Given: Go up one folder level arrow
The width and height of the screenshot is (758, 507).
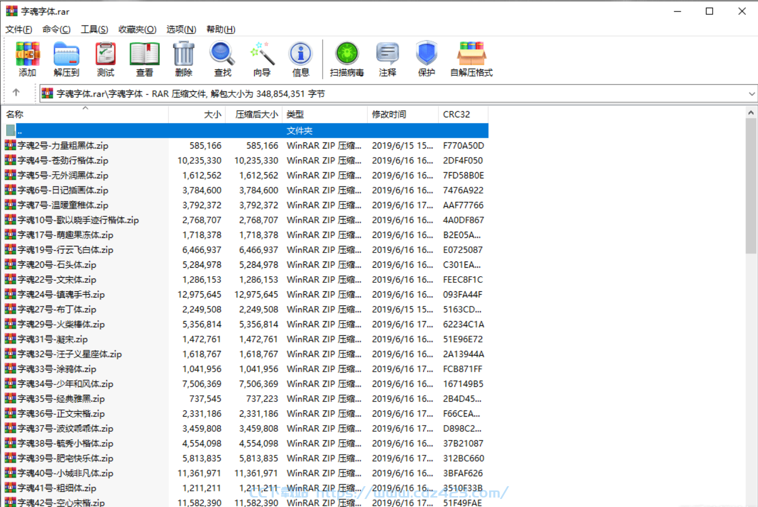Looking at the screenshot, I should pyautogui.click(x=16, y=93).
